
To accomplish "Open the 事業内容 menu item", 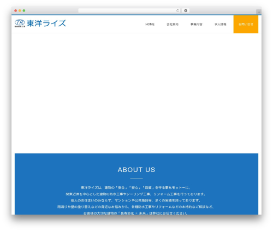I will pos(197,24).
